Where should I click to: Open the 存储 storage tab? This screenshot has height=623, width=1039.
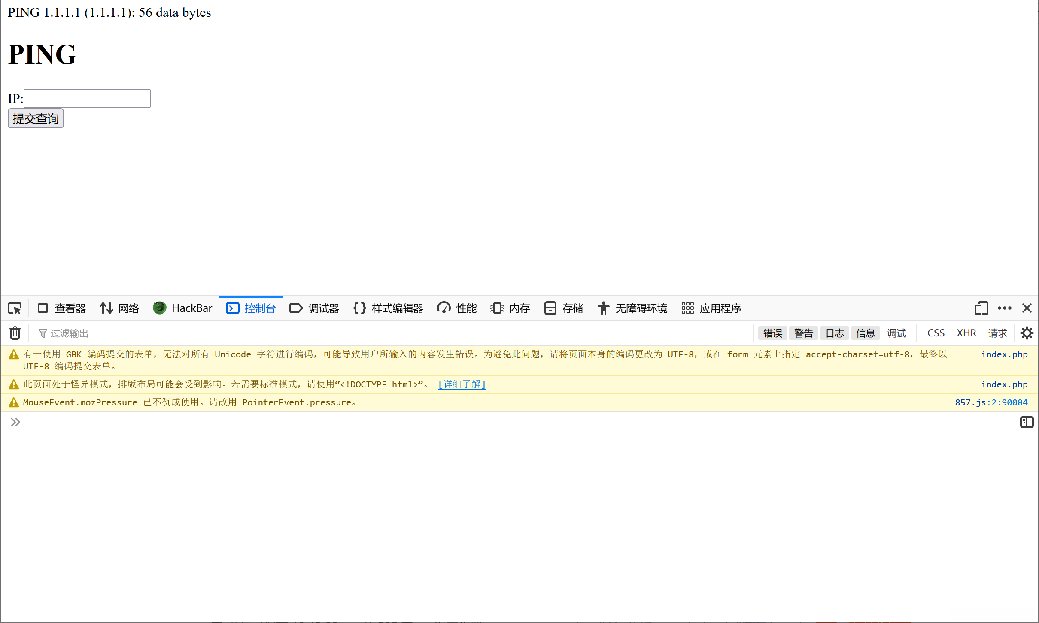coord(564,308)
